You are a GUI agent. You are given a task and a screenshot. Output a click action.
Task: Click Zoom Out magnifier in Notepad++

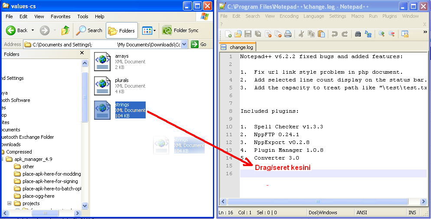tap(392, 34)
